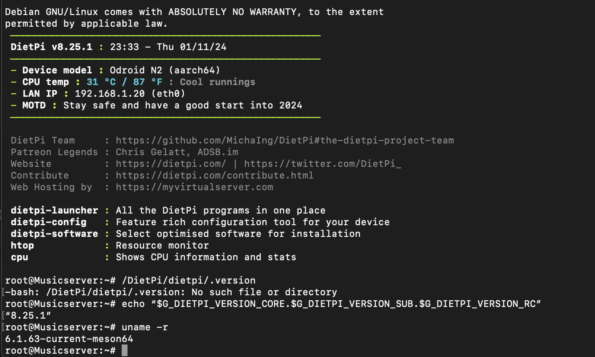
Task: Click the dietpi-launcher command name
Action: point(54,211)
